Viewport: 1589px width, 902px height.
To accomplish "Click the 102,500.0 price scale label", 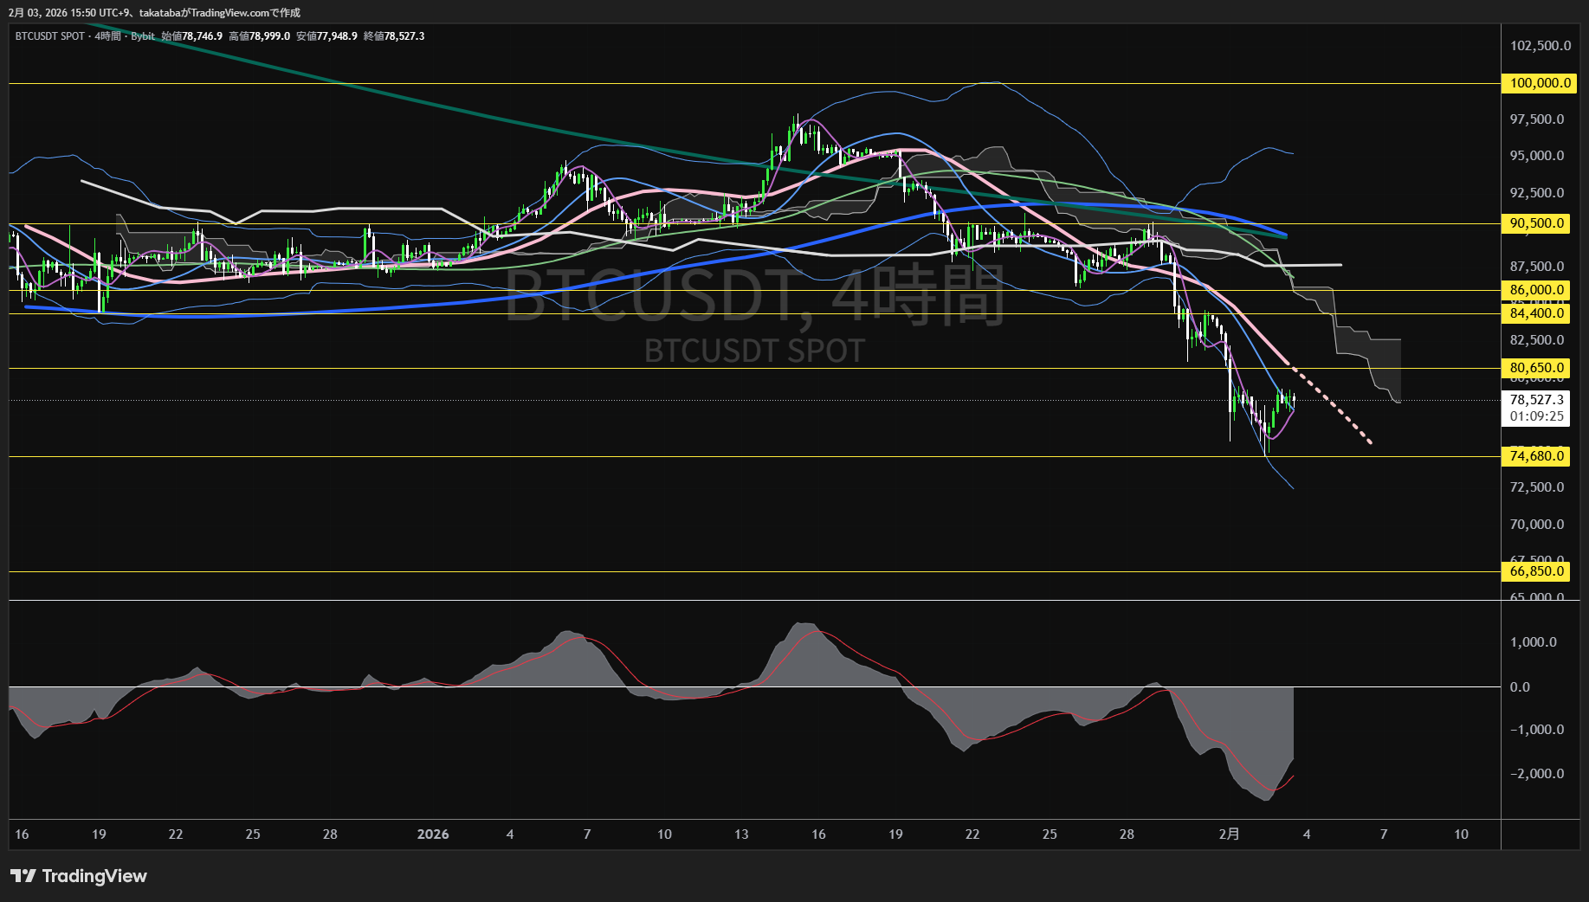I will click(x=1540, y=46).
